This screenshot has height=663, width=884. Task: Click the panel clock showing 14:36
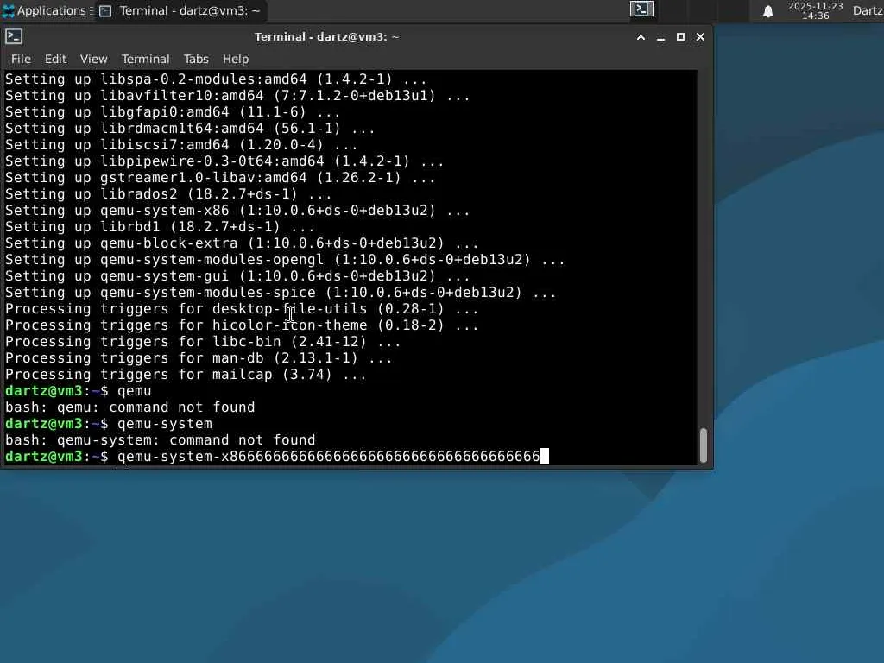coord(815,11)
